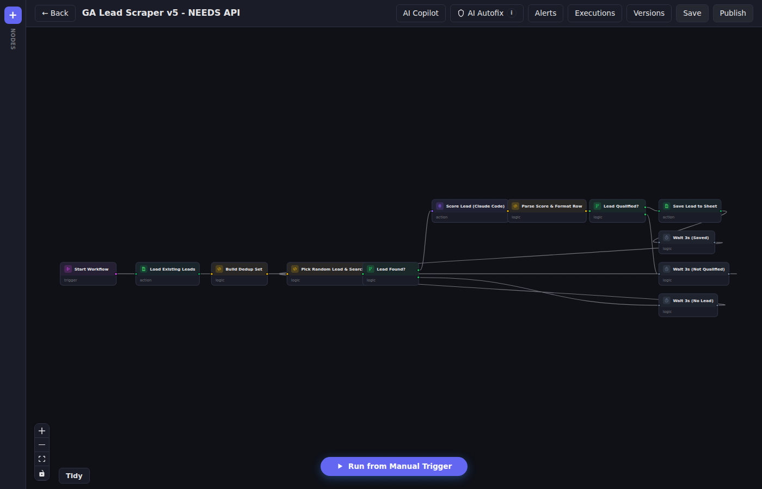Click the Wait 3s (Saved) timer icon
762x489 pixels.
coord(666,237)
